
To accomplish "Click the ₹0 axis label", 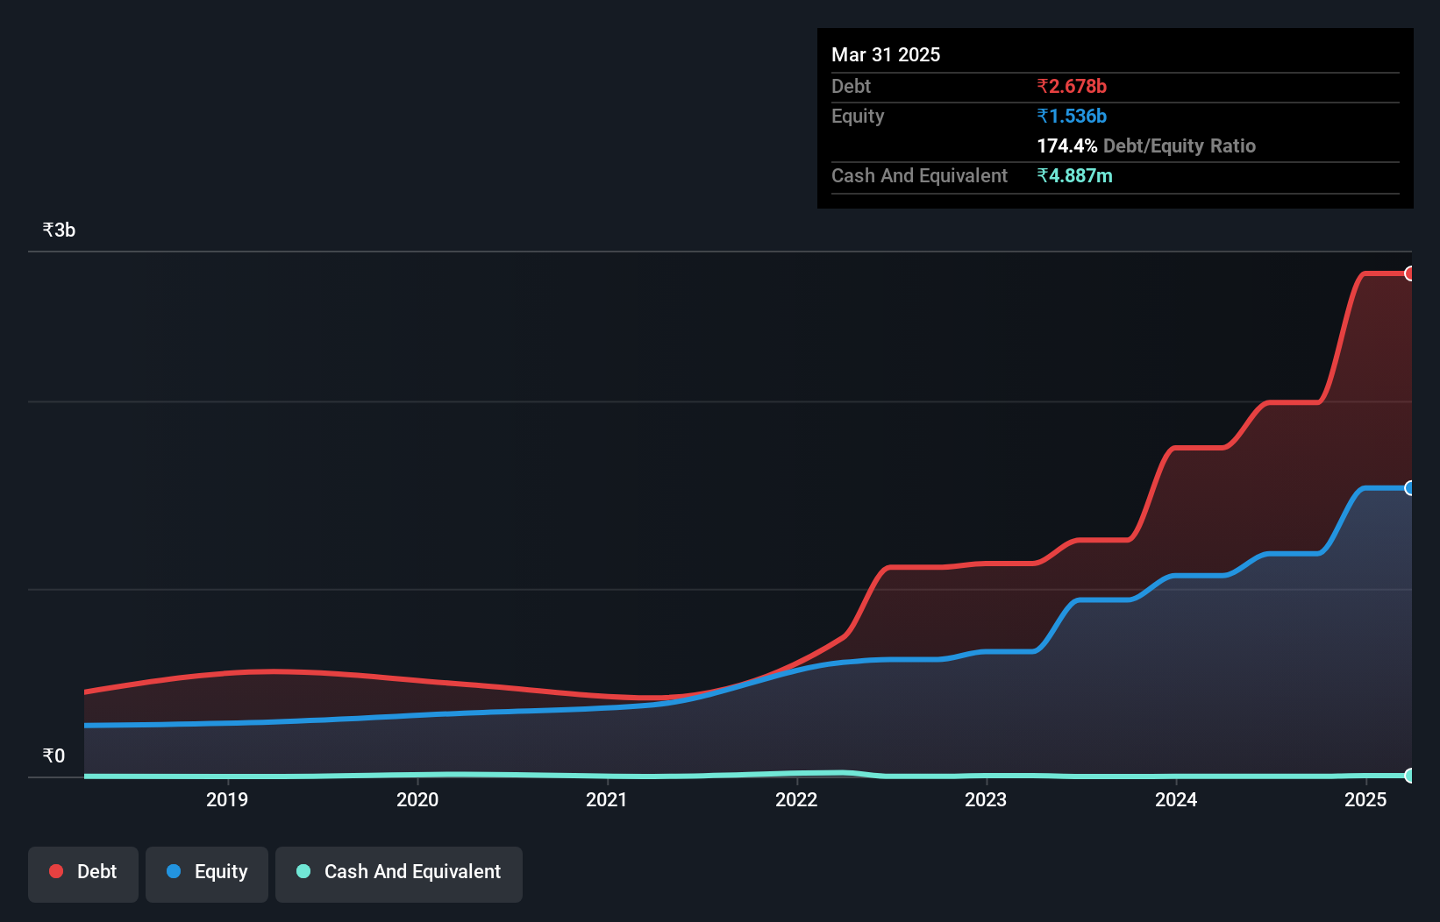I will click(54, 755).
